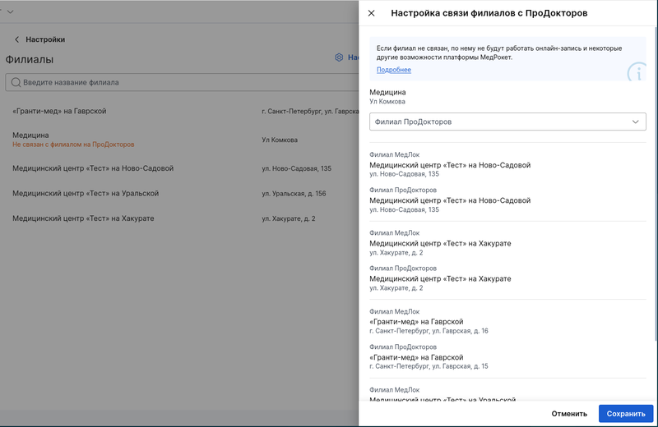Click the Филиалы page heading
Viewport: 658px width, 427px height.
(30, 59)
